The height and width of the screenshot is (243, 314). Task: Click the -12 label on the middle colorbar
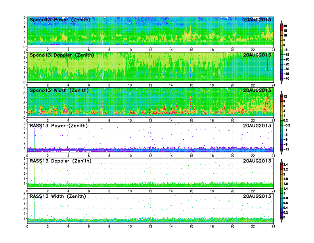(286, 149)
